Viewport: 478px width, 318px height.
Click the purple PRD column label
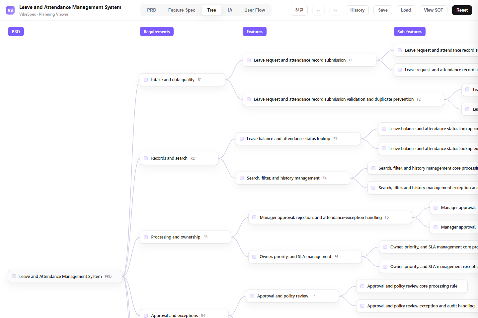click(16, 32)
